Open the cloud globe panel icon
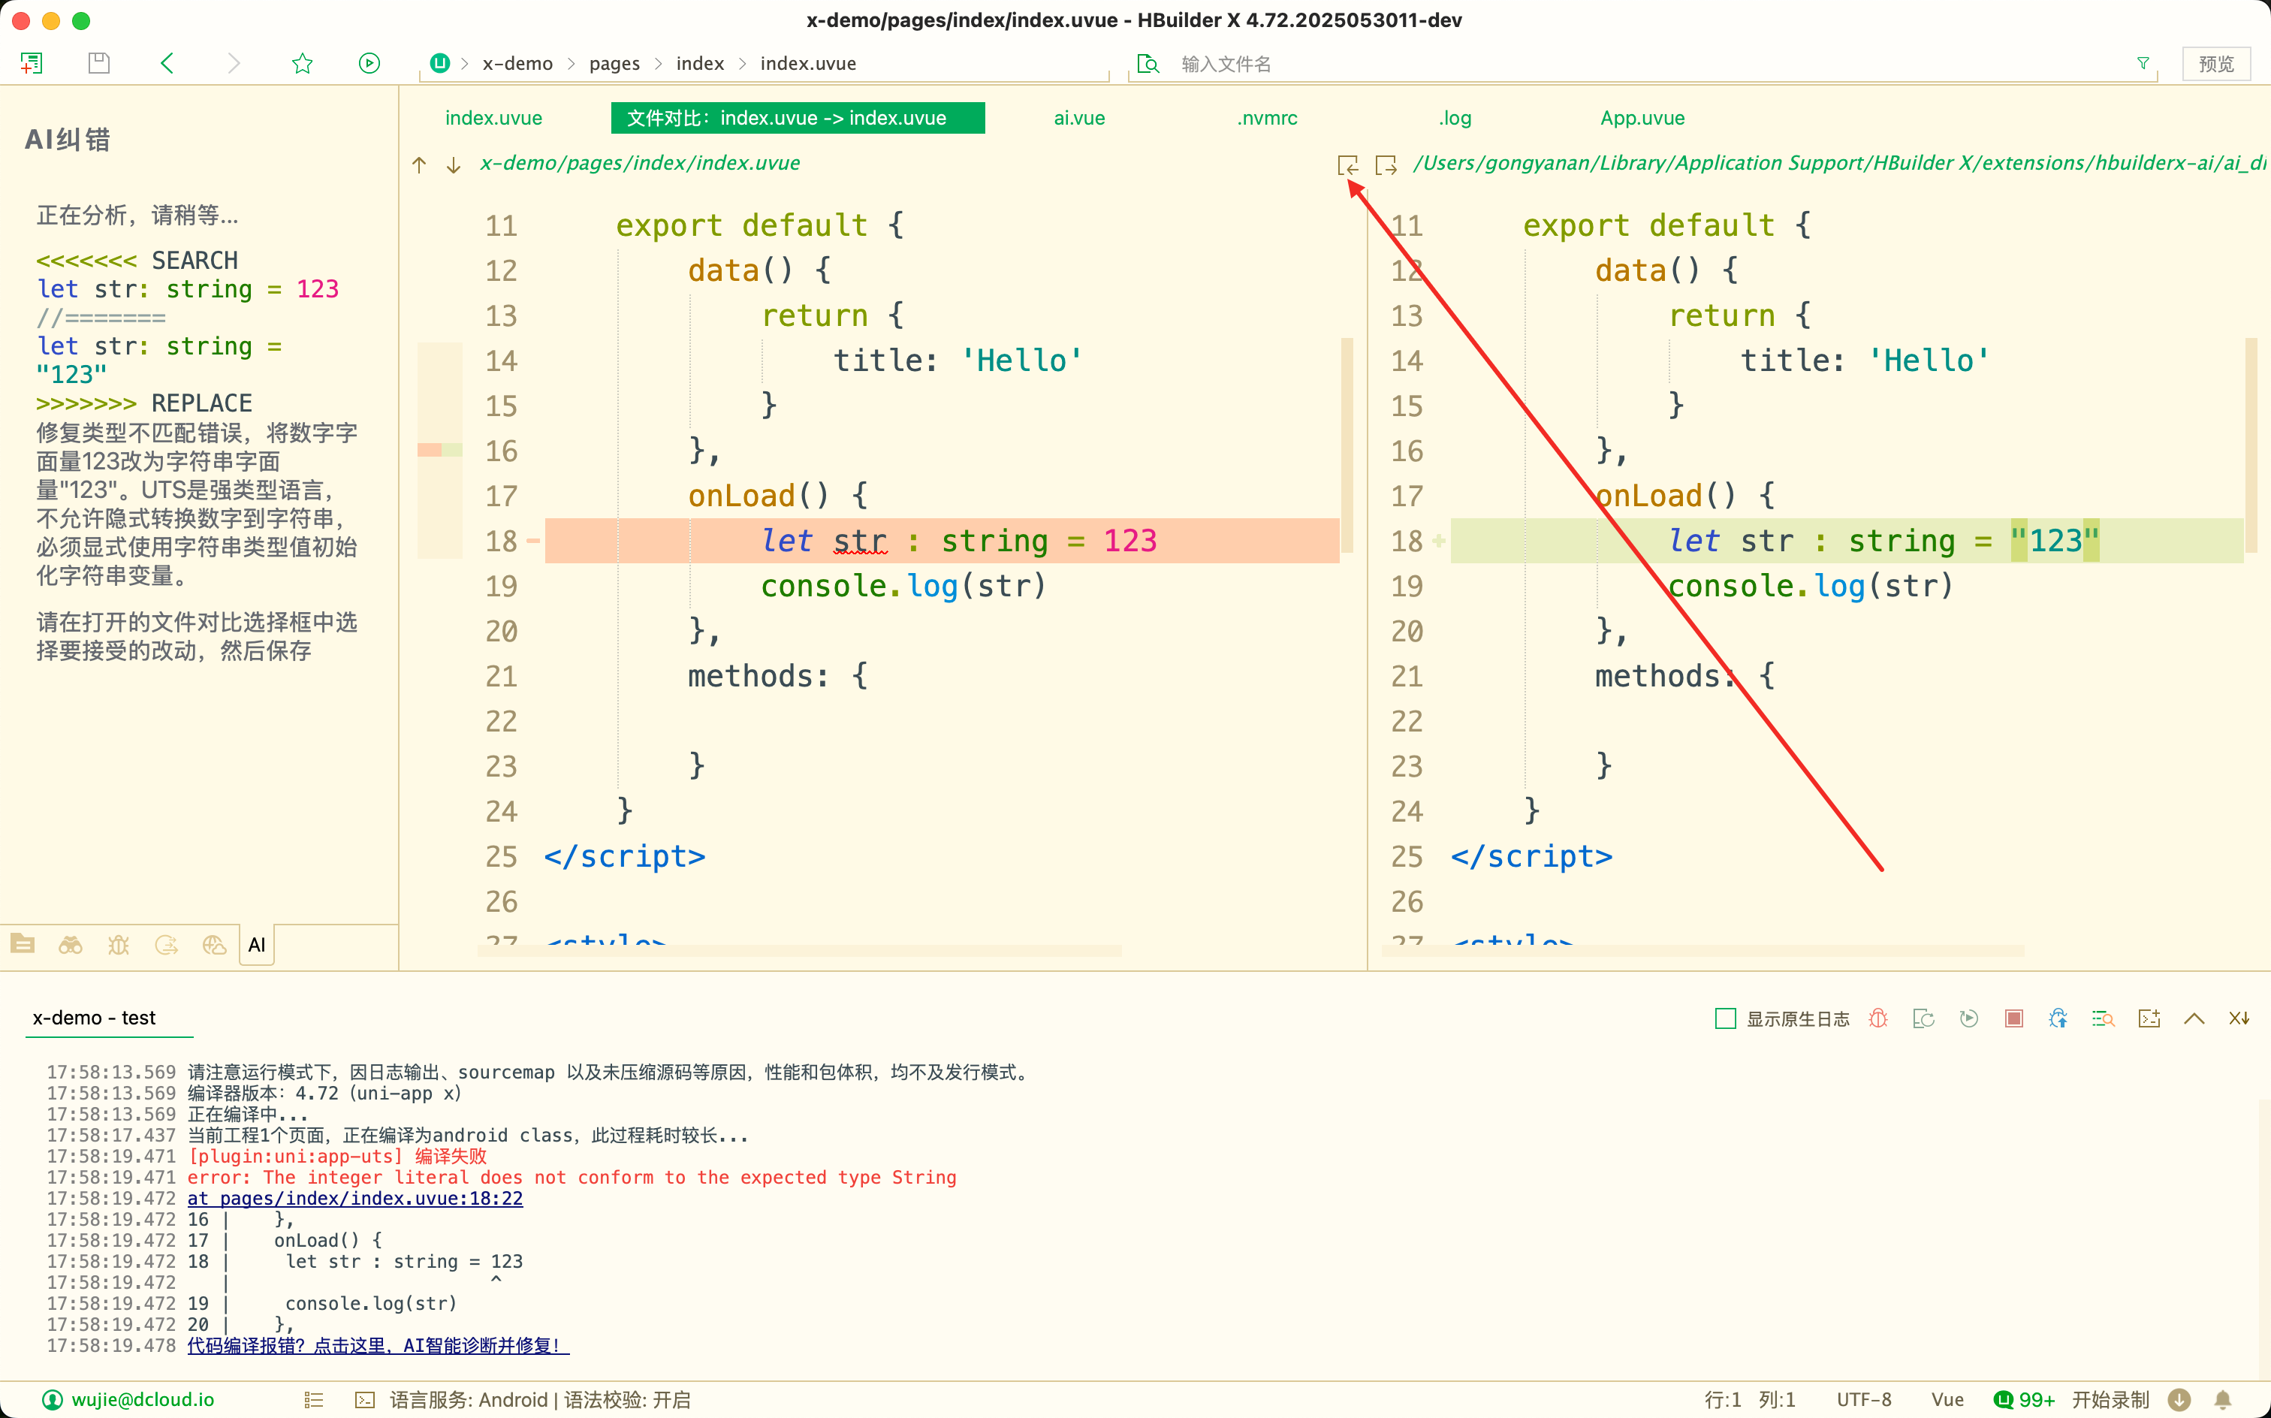This screenshot has width=2271, height=1418. coord(214,944)
